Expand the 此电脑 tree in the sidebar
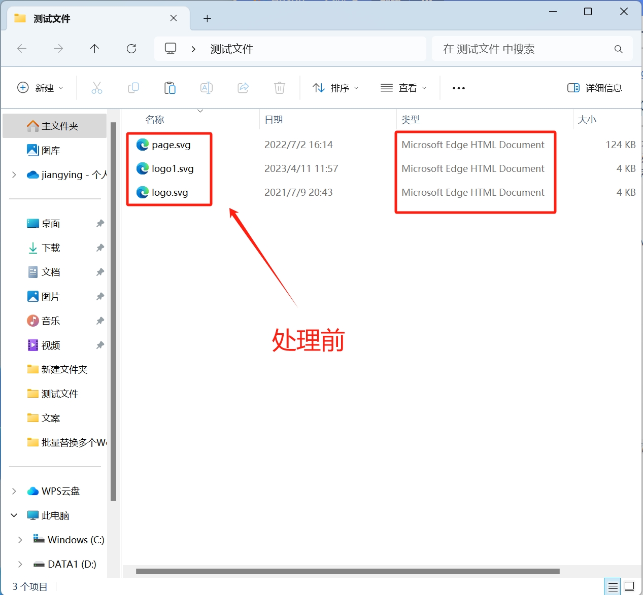 14,515
